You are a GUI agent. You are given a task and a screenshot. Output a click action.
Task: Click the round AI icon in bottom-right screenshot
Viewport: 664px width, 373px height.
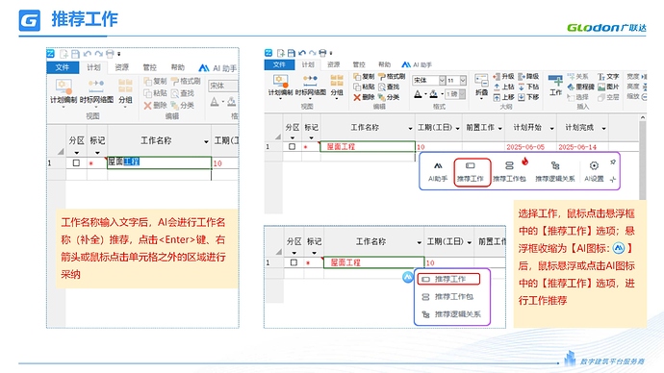pyautogui.click(x=407, y=277)
